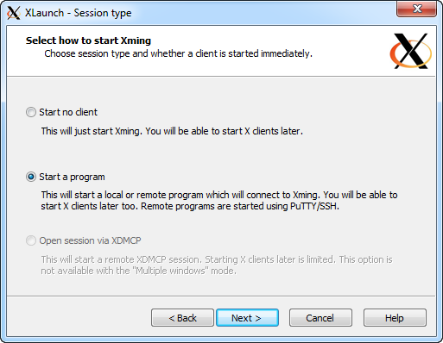Viewport: 443px width, 343px height.
Task: Click the "Start no client" label text
Action: (68, 112)
